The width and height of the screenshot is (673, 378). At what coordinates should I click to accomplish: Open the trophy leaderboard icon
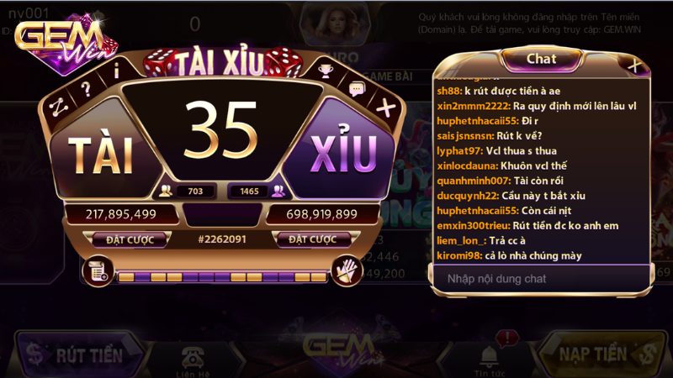(326, 71)
